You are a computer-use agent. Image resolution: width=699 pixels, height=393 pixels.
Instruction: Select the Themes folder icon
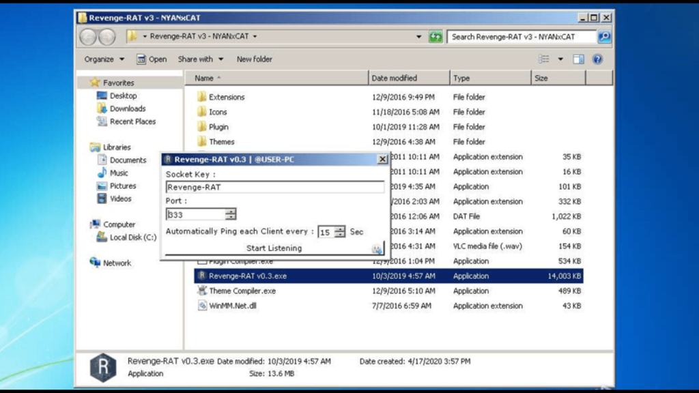point(202,142)
